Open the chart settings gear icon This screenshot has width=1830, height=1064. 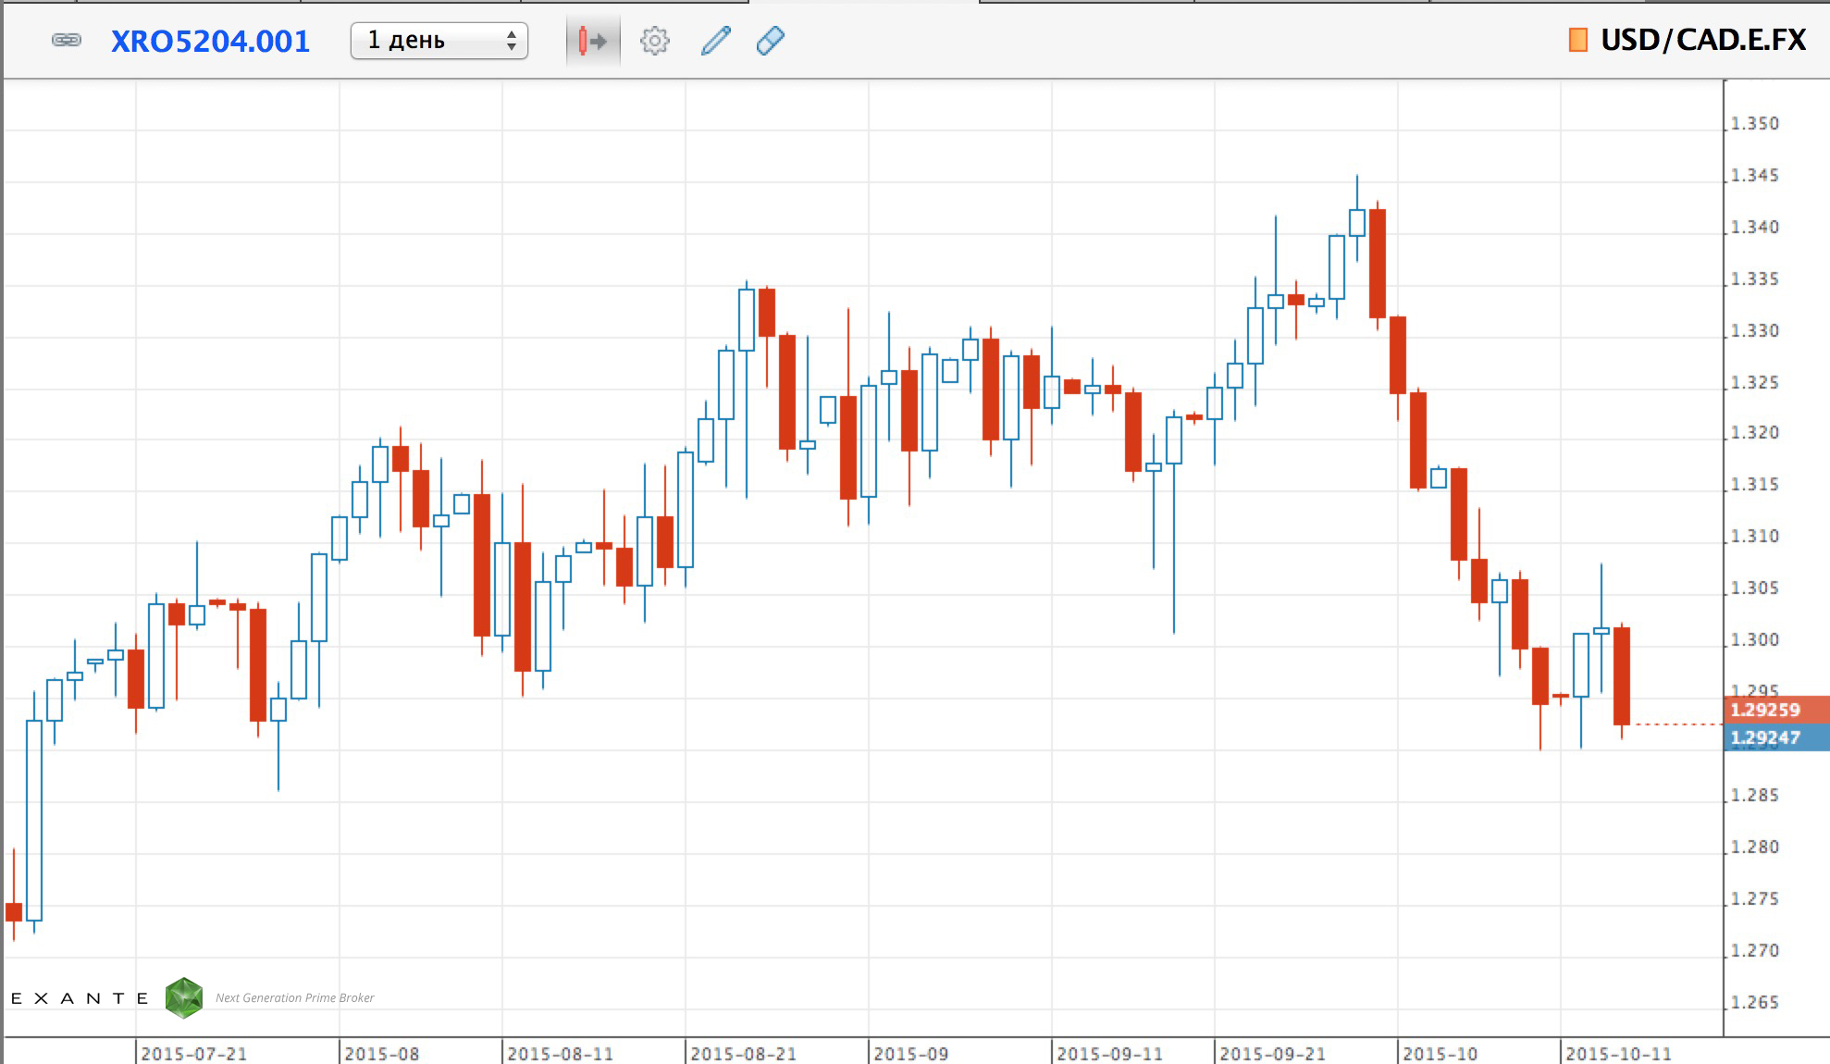(x=655, y=41)
